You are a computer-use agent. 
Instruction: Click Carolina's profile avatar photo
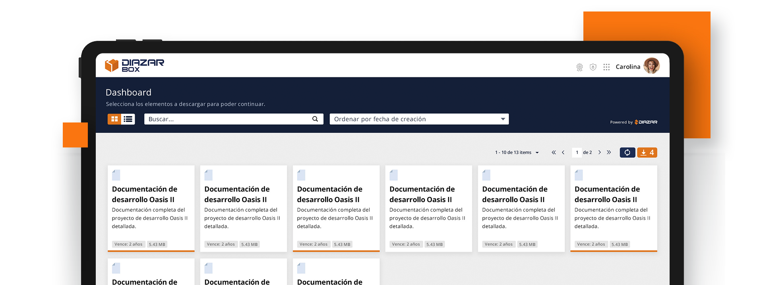[x=652, y=66]
